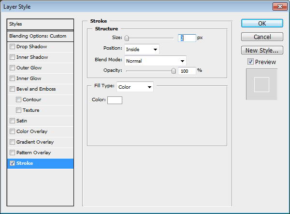Screen dimensions: 290x214
Task: Tick the Gradient Overlay checkbox
Action: (x=12, y=142)
